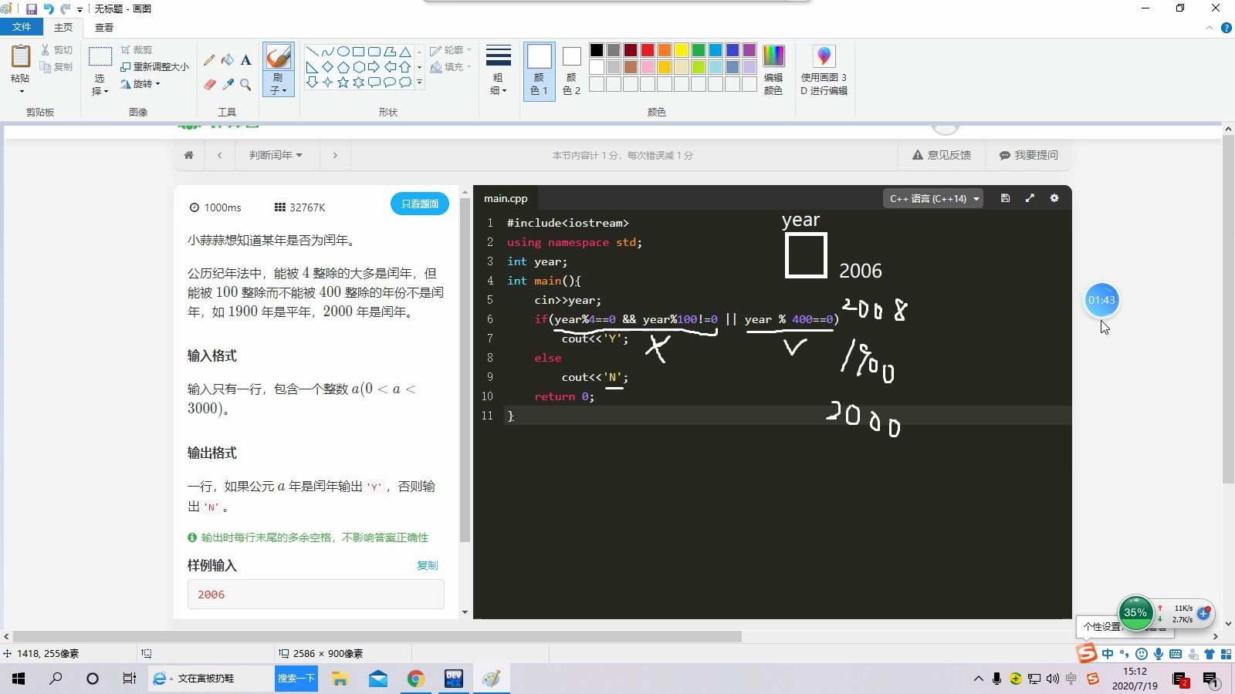Select the Fill with color bucket tool
The image size is (1235, 694).
click(x=227, y=59)
